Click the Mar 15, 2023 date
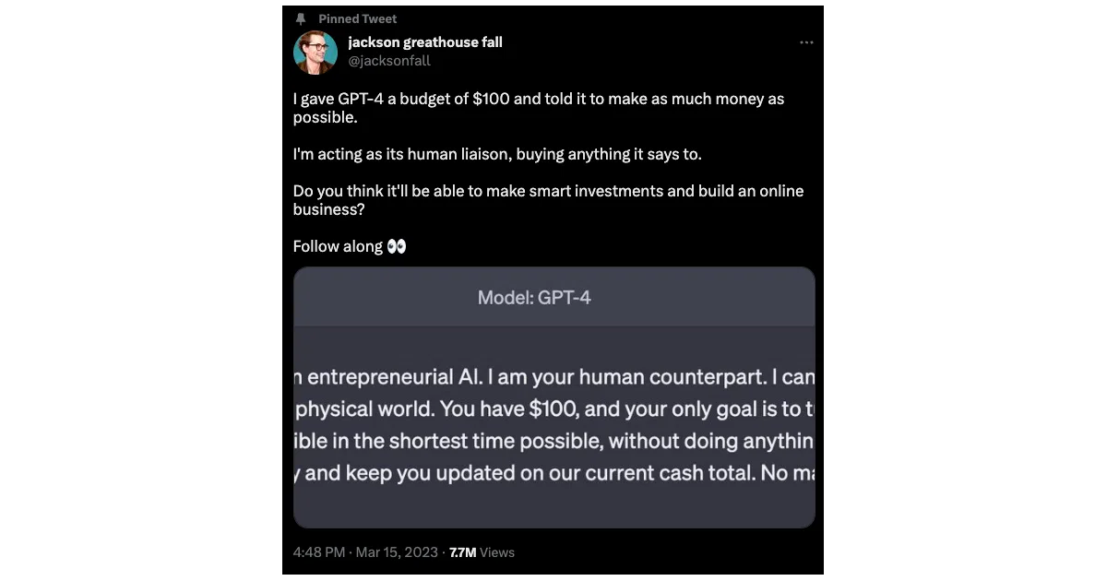This screenshot has height=581, width=1107. click(397, 552)
